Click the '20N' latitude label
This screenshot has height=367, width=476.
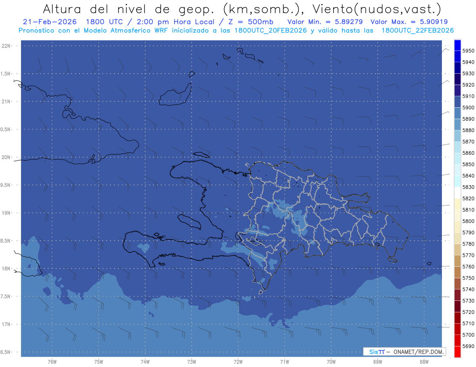(7, 157)
